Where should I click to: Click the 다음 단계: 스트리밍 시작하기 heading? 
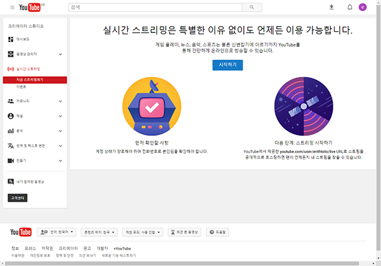click(x=304, y=143)
